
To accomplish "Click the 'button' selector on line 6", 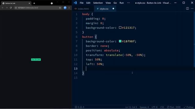I will pos(88,37).
